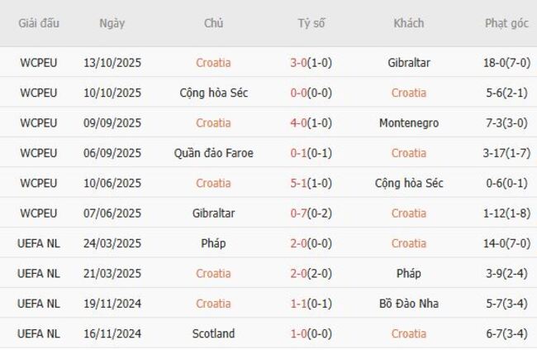Open the Scotland team link

pyautogui.click(x=213, y=333)
